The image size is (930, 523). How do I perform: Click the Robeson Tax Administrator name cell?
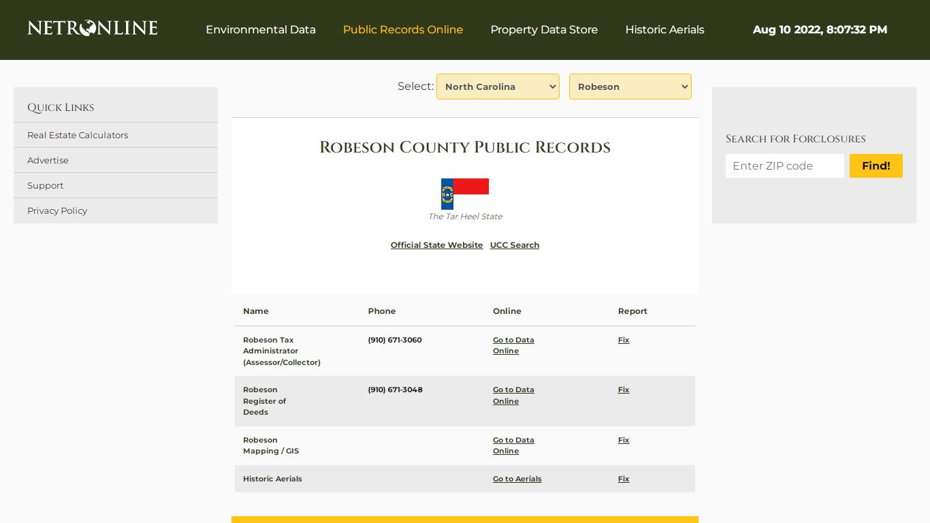point(282,351)
